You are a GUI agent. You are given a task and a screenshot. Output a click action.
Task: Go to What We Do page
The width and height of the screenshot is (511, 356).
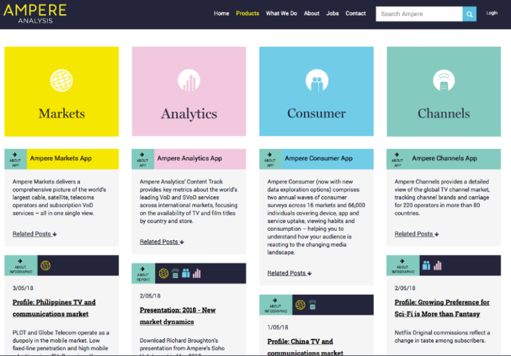pos(281,13)
